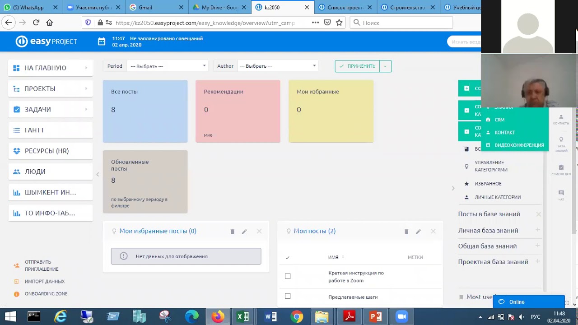Open the Author dropdown
This screenshot has width=578, height=325.
click(278, 66)
